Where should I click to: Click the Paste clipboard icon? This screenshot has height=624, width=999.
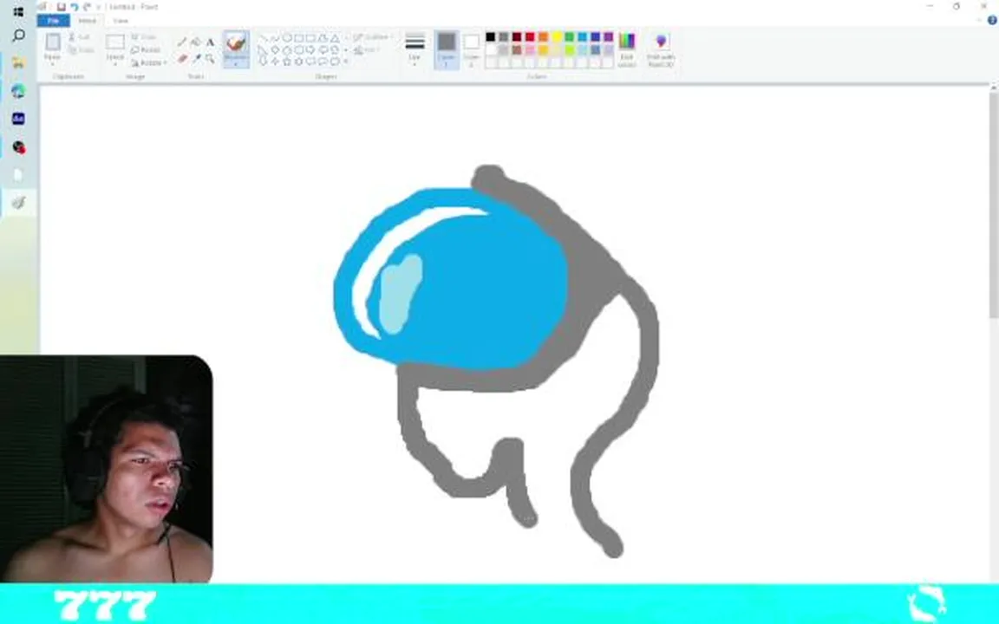point(53,42)
